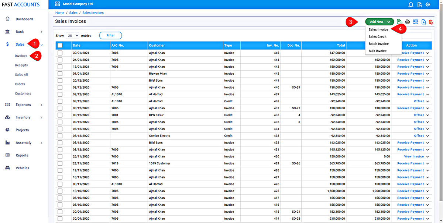Click the Sales dollar icon in the sidebar
This screenshot has height=223, width=443.
coord(7,44)
